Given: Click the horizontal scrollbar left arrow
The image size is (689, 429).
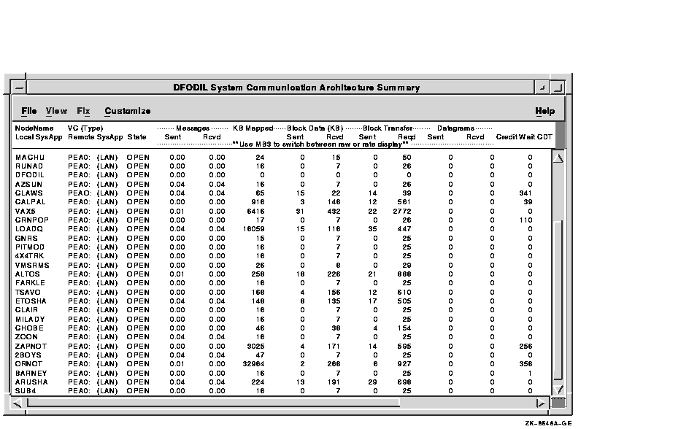Looking at the screenshot, I should click(x=18, y=403).
